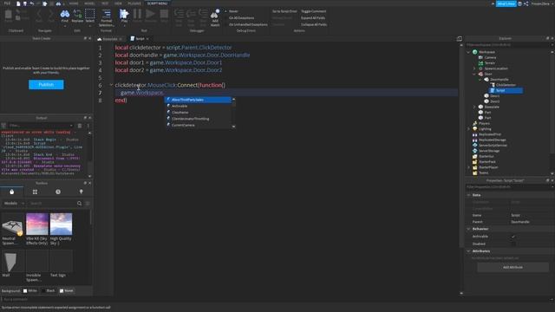Image resolution: width=555 pixels, height=312 pixels.
Task: Select On Unhandled Exceptions option
Action: pyautogui.click(x=246, y=24)
